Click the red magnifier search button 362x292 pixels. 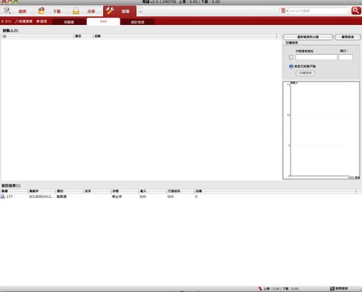(356, 10)
